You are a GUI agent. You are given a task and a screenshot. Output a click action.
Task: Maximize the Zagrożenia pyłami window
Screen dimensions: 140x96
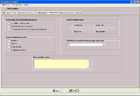pos(135,2)
